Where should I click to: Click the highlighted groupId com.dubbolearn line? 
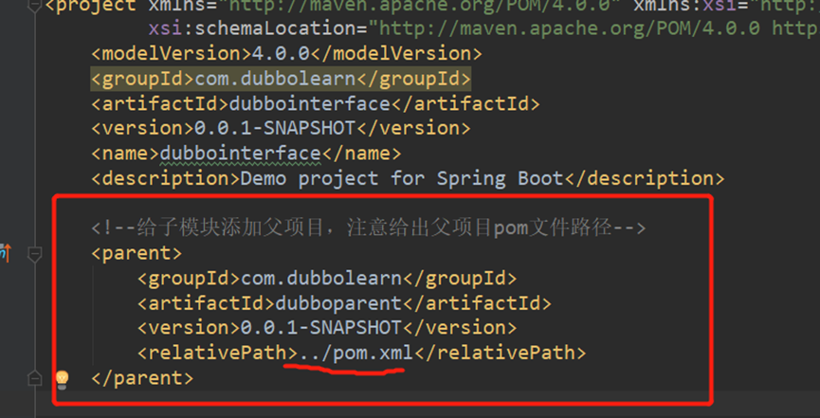click(281, 79)
